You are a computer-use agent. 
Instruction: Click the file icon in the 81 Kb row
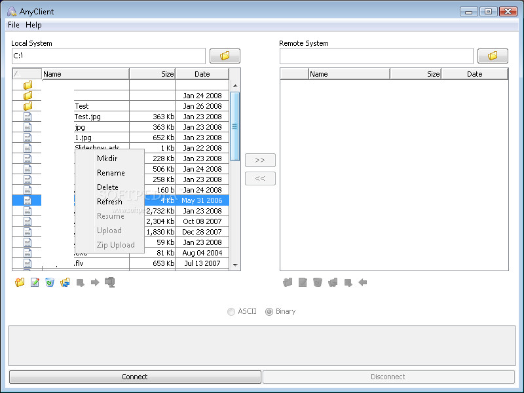28,253
